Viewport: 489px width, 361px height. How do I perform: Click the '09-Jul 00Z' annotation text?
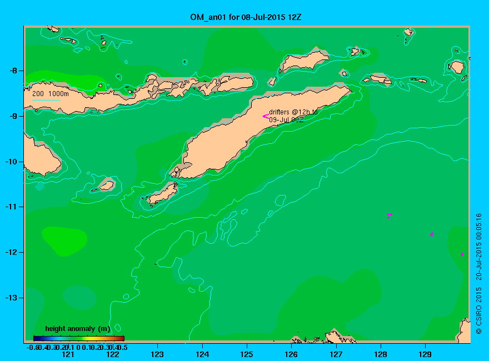click(286, 120)
